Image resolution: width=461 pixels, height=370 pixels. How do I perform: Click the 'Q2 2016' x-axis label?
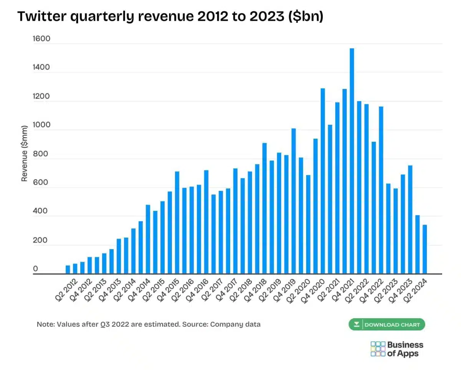[183, 291]
